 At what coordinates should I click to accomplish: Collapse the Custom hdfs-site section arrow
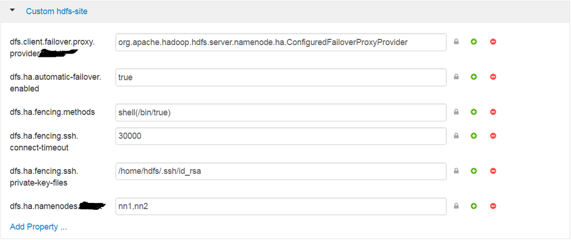tap(13, 10)
